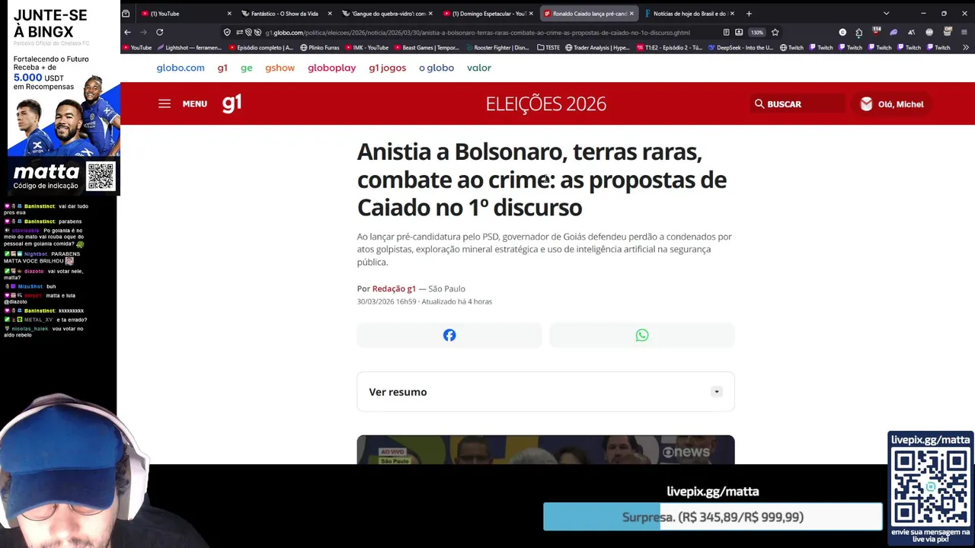
Task: Open the g1 hamburger MENU
Action: coord(183,104)
